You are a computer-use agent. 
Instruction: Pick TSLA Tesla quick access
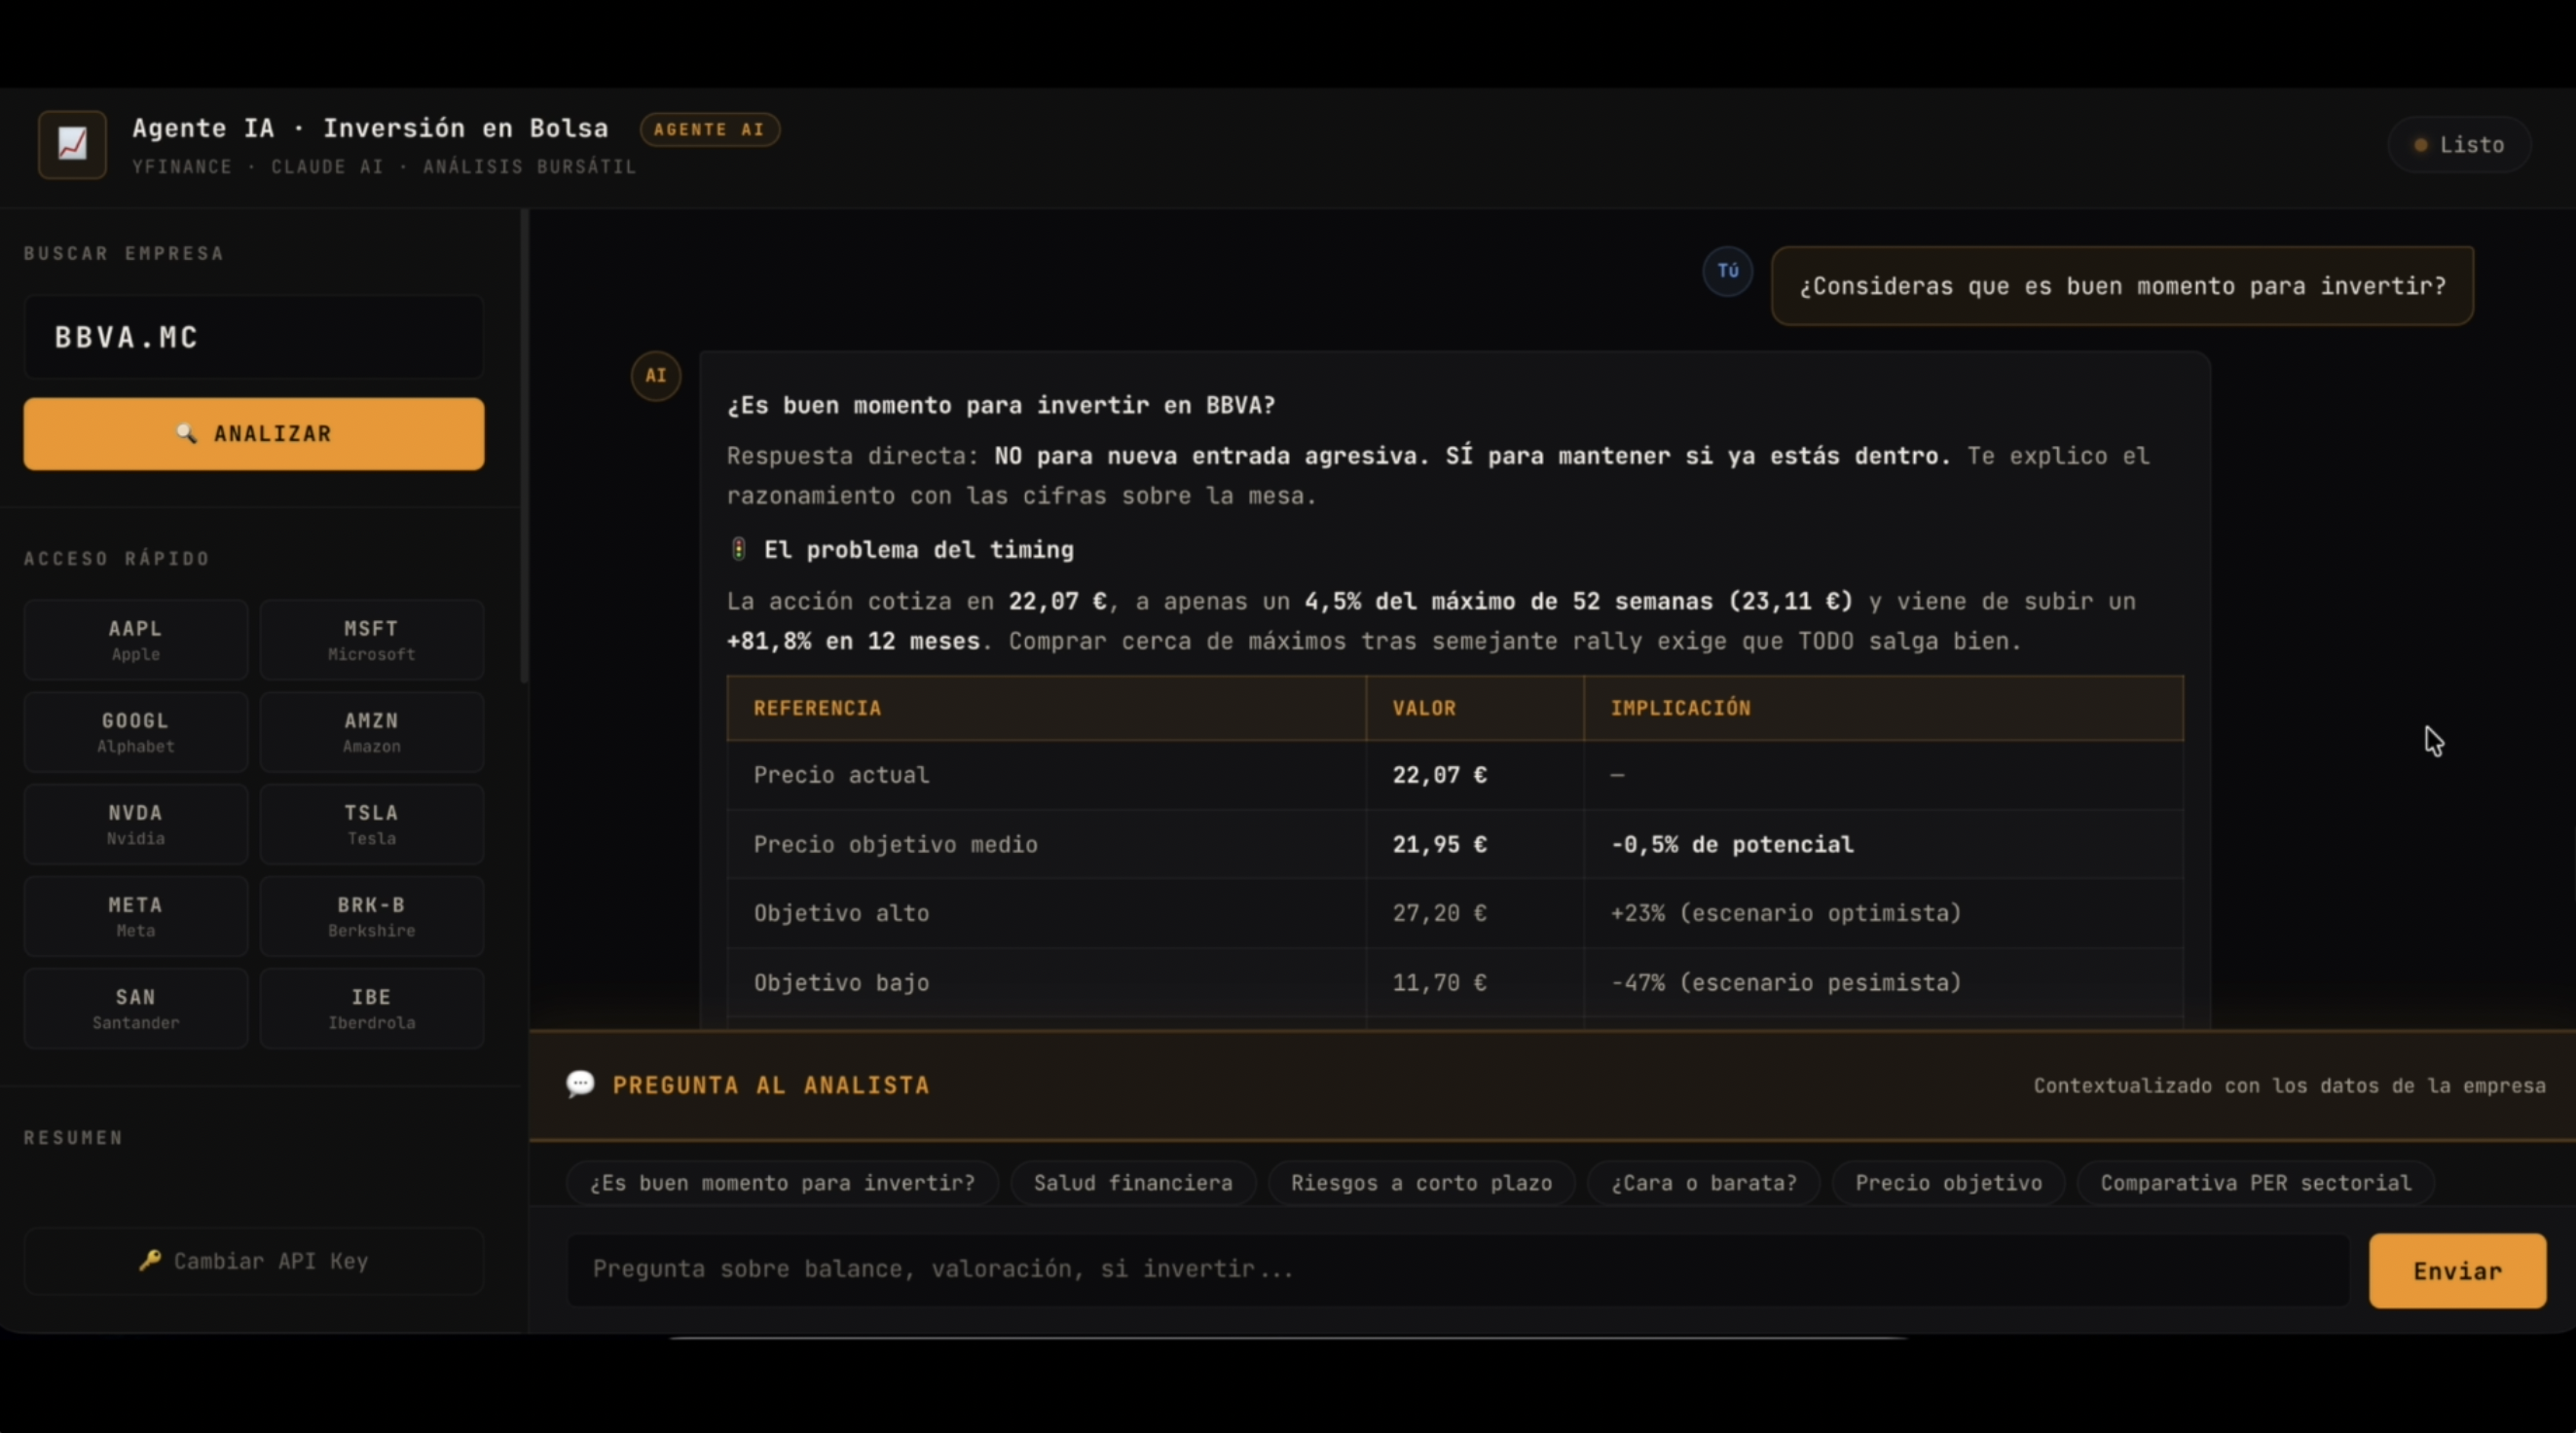tap(372, 824)
